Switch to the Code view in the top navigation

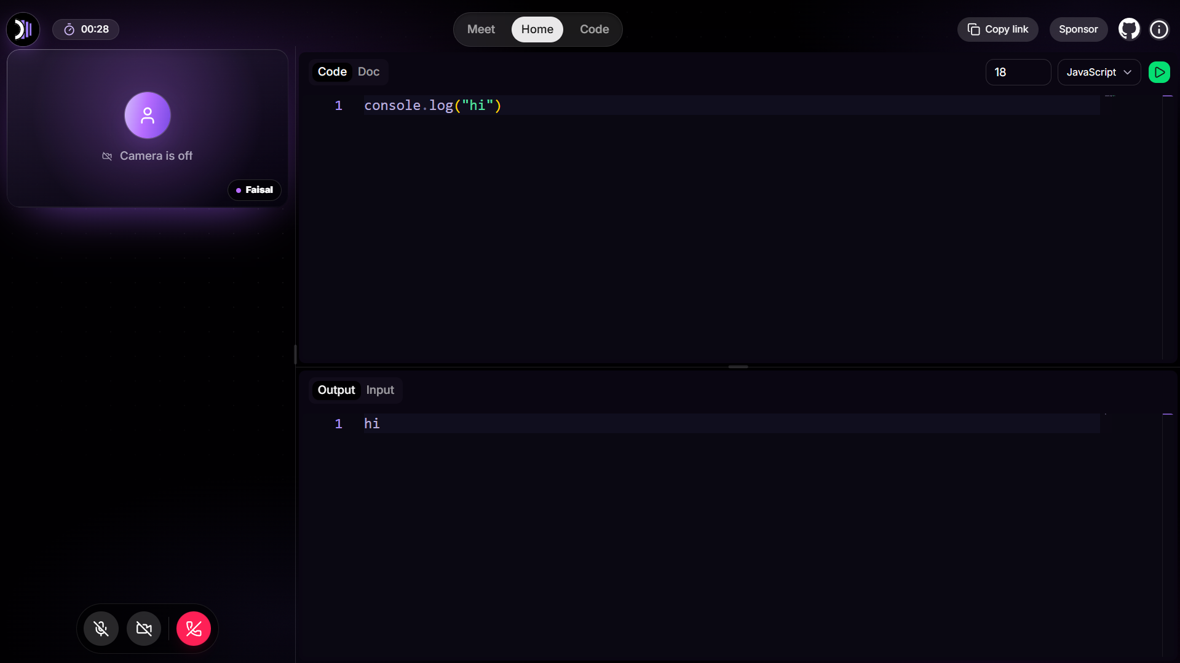coord(595,29)
